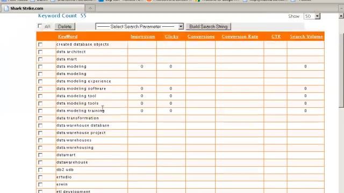Click the keyword data modeling experience

tap(84, 81)
